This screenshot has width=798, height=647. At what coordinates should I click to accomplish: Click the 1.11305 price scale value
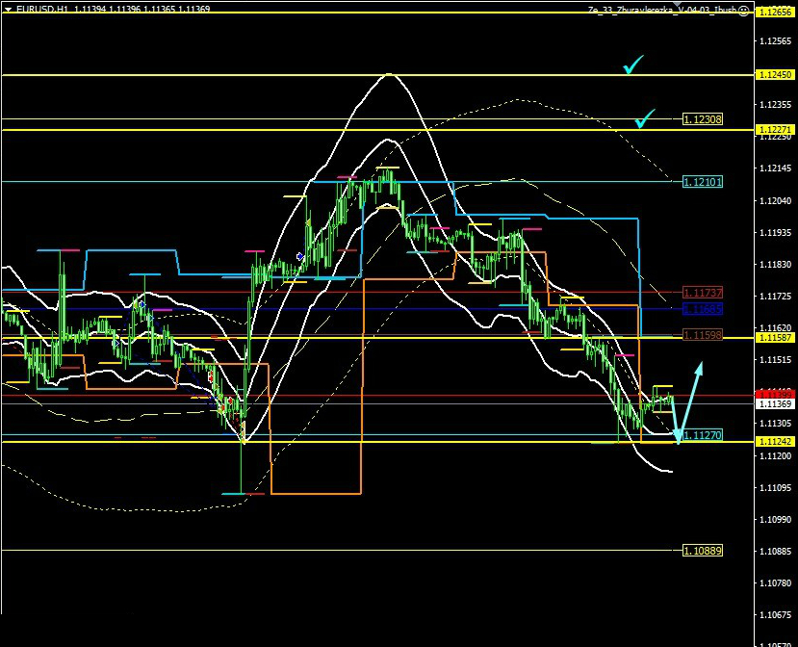(776, 424)
